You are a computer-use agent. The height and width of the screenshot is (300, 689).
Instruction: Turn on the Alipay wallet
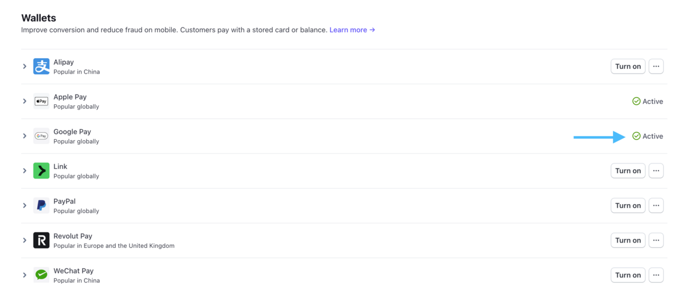627,66
